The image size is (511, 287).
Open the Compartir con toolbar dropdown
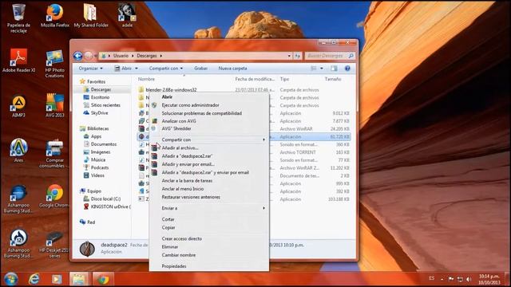point(166,69)
